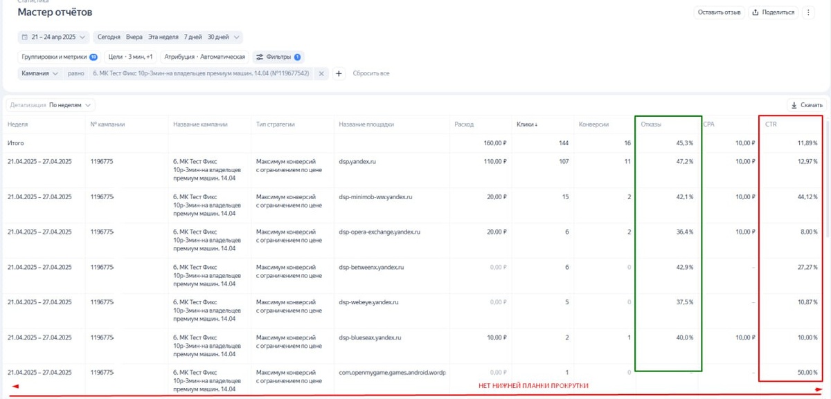Click Сбросить все to reset filters
Screen dimensions: 831x399
point(371,73)
